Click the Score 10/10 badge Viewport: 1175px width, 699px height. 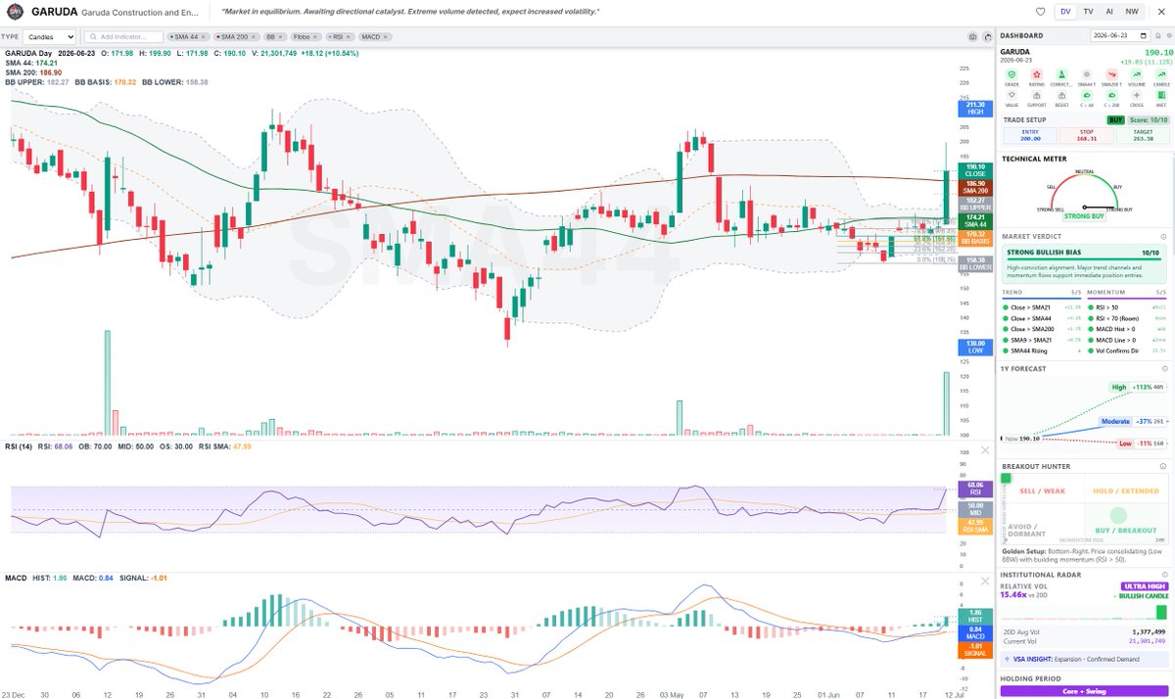(1149, 119)
